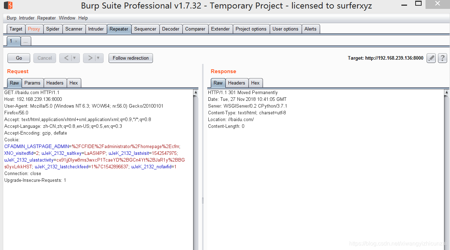Click the 'Content-Length: 0' response line
The image size is (450, 250).
coord(226,126)
